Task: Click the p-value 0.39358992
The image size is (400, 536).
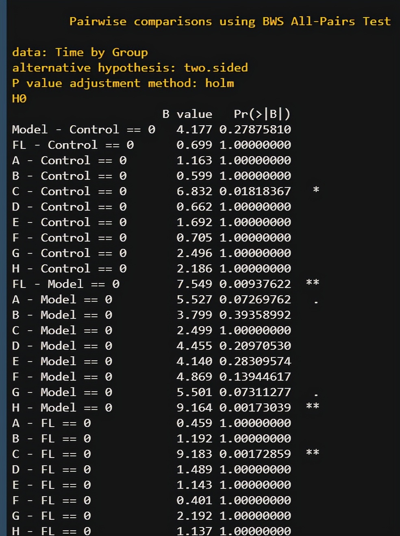Action: point(255,315)
